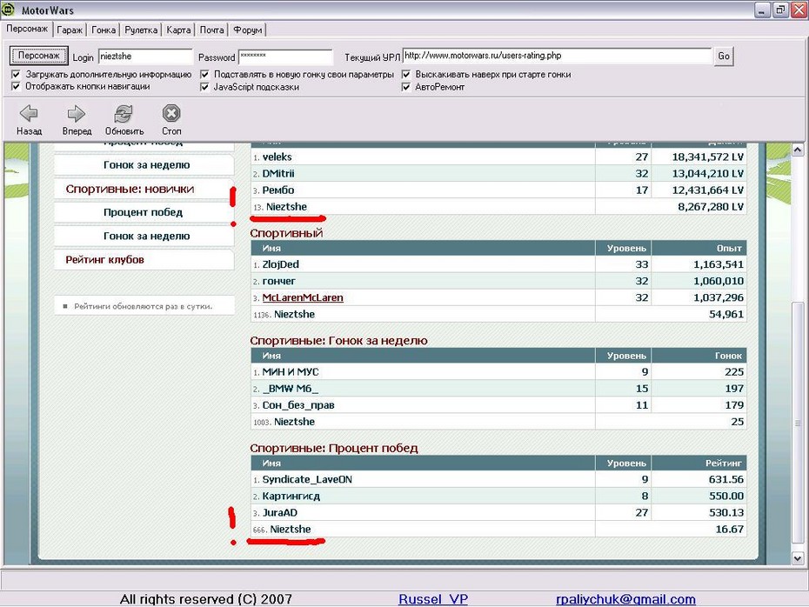Image resolution: width=809 pixels, height=607 pixels.
Task: Switch to the Рулетка tab
Action: (142, 30)
